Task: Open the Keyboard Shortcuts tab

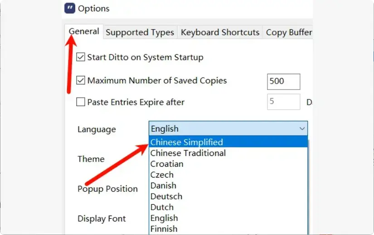Action: pos(220,33)
